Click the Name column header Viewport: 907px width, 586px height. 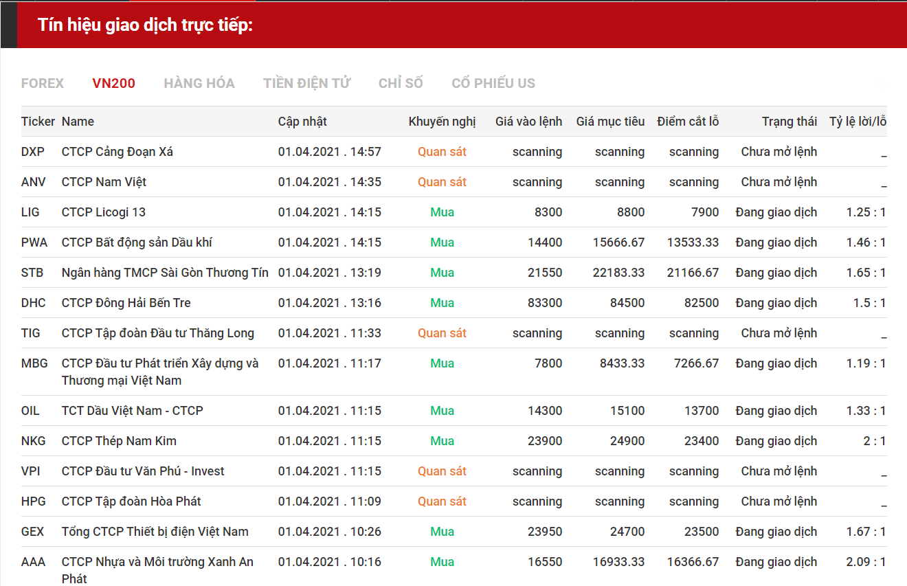click(x=78, y=122)
